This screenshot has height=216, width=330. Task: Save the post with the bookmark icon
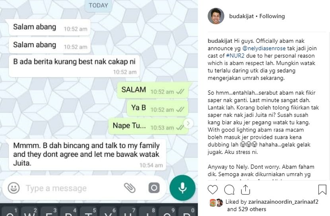[322, 189]
